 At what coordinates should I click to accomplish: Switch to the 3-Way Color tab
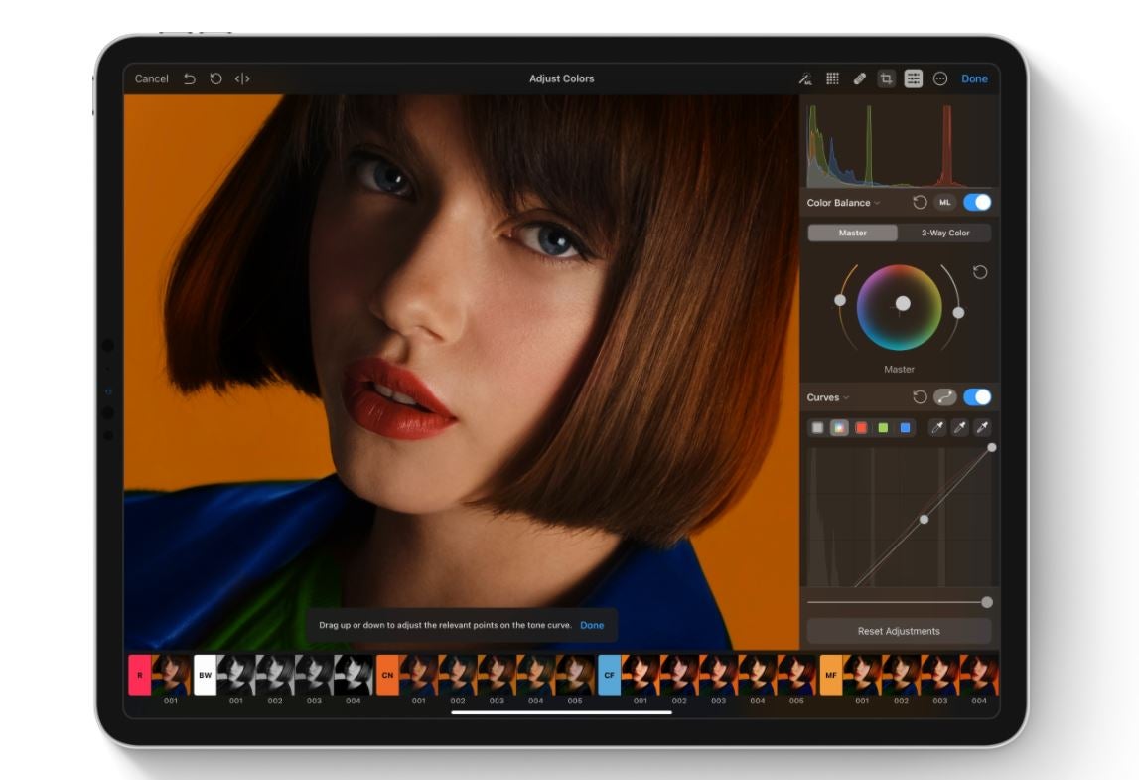click(945, 233)
